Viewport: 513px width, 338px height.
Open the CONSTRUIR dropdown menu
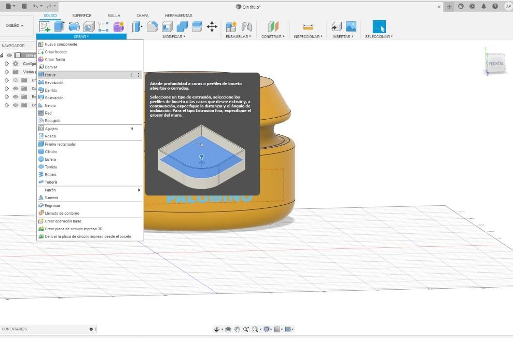273,37
